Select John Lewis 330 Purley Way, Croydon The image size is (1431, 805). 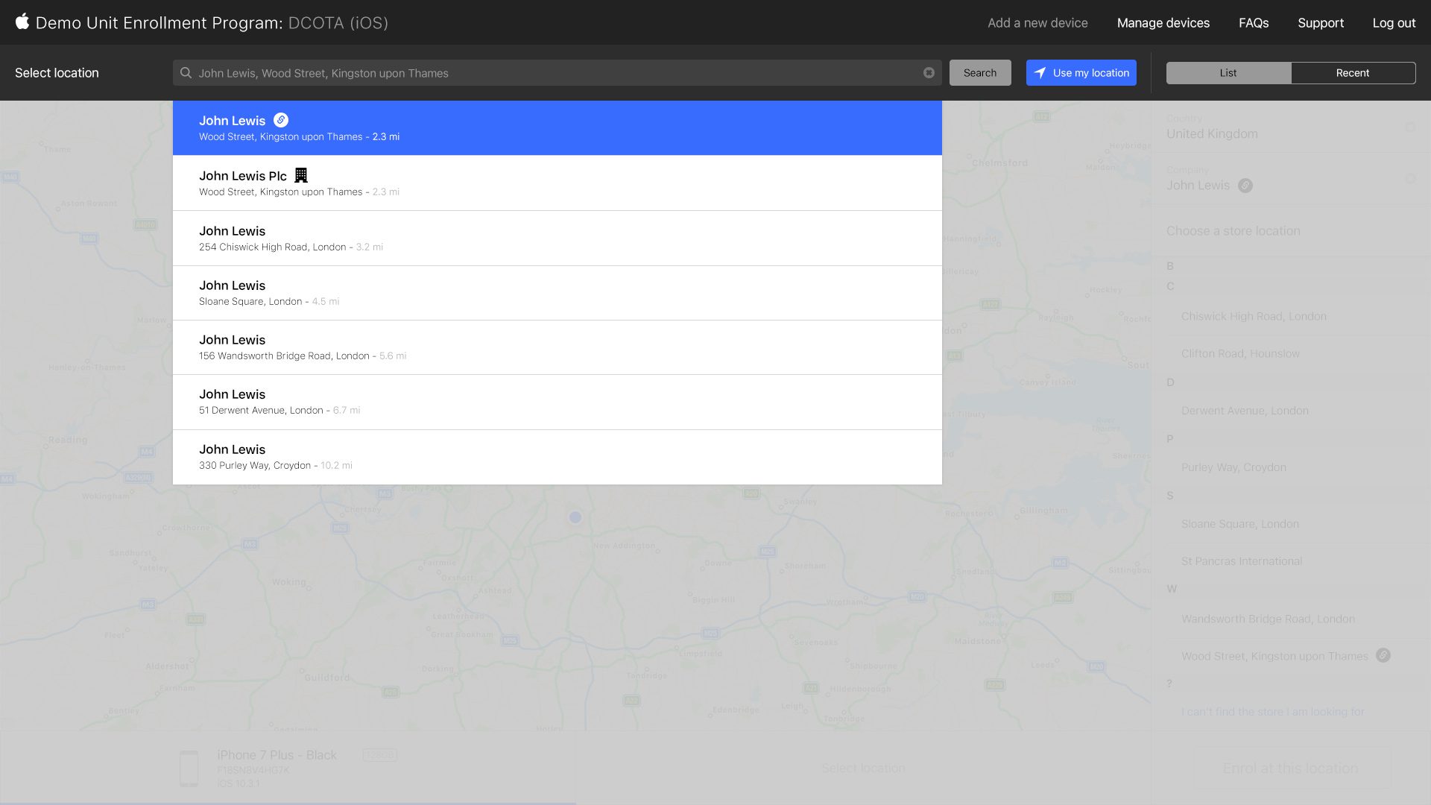tap(557, 457)
